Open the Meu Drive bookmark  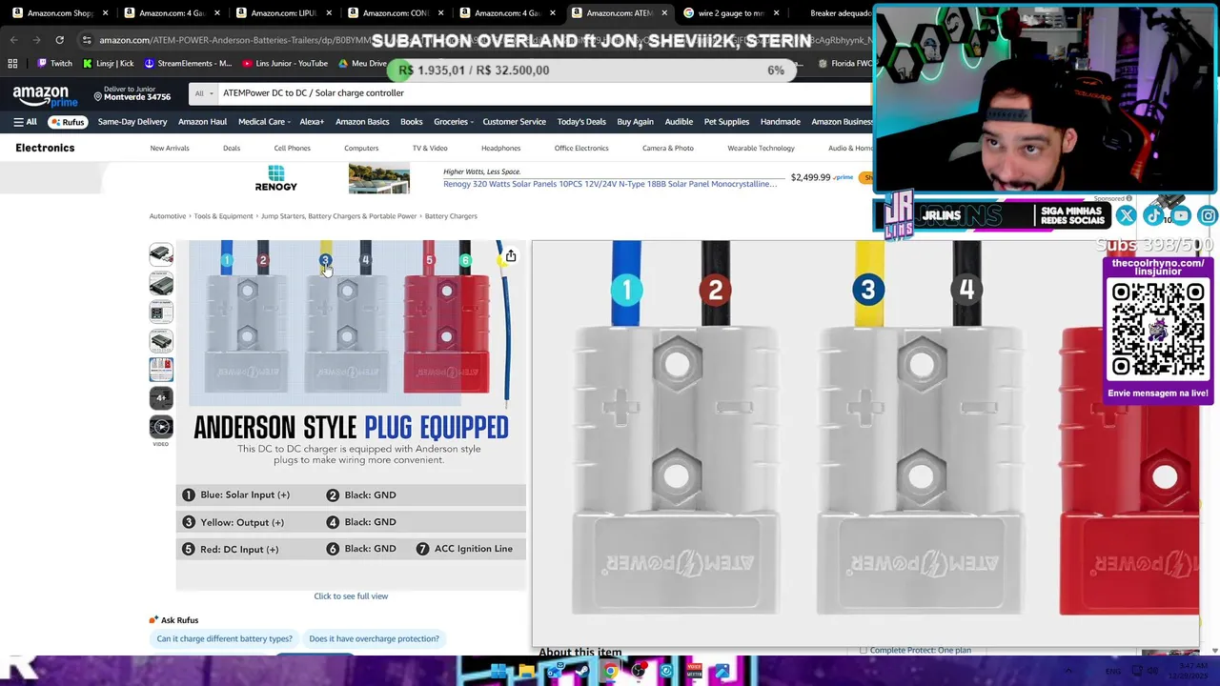362,63
